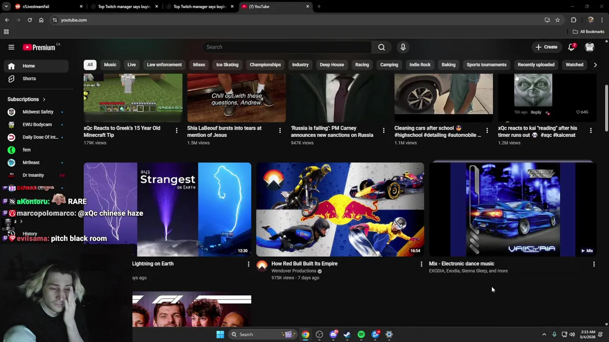The width and height of the screenshot is (609, 342).
Task: Bookmark this page with star icon
Action: click(558, 20)
